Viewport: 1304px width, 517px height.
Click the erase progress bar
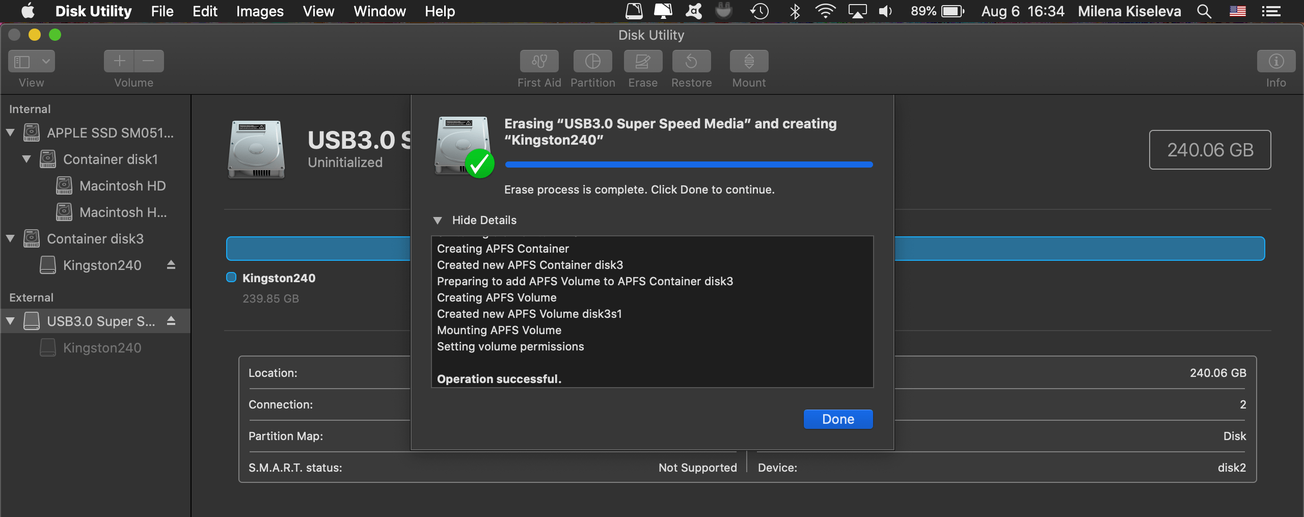coord(689,165)
